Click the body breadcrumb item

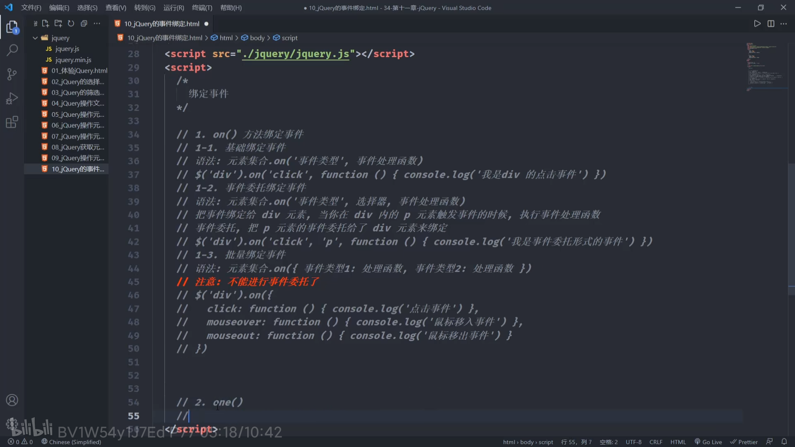pyautogui.click(x=257, y=38)
